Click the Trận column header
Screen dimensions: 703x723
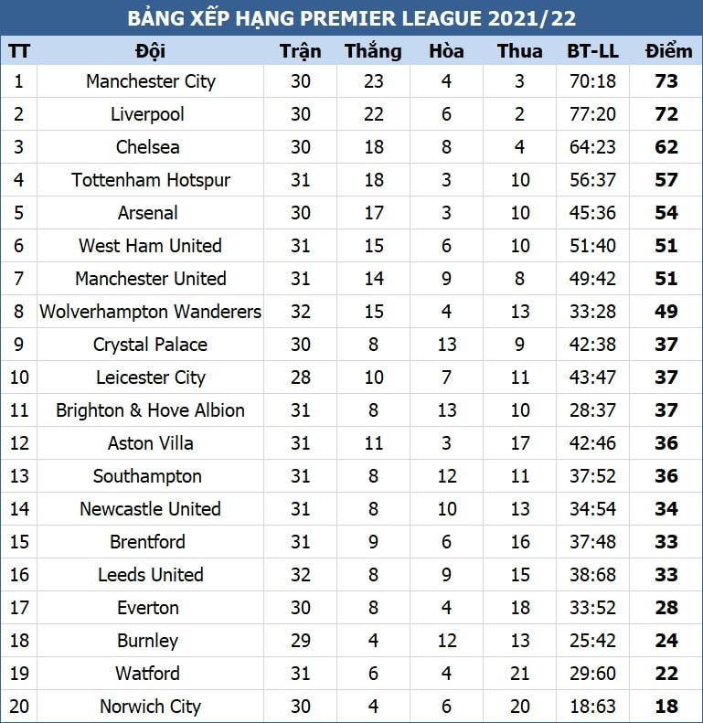[x=300, y=51]
